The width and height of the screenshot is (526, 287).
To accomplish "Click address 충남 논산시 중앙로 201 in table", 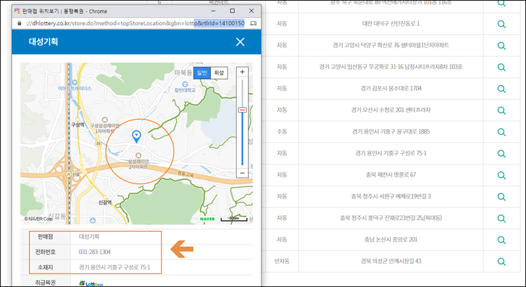I will [391, 240].
